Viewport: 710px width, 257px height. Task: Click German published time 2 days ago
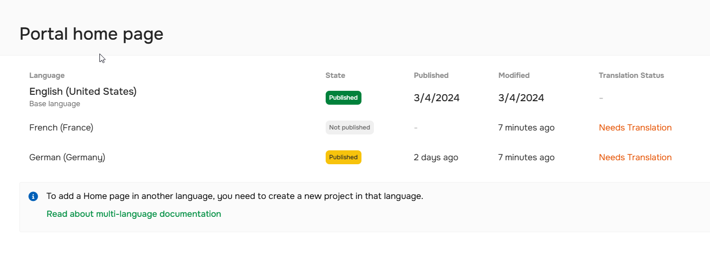pos(436,157)
